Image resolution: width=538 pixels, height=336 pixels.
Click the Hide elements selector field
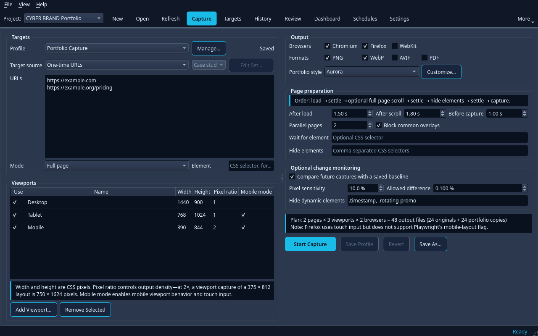pos(430,151)
